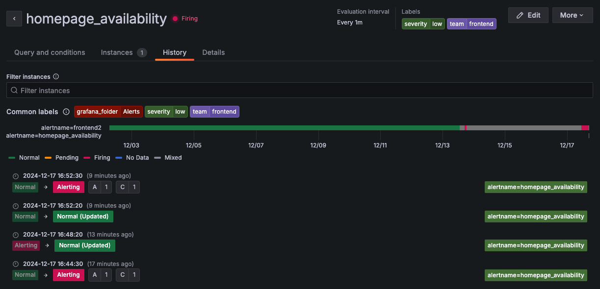The height and width of the screenshot is (289, 600).
Task: Click the back arrow to previous page
Action: pos(14,18)
